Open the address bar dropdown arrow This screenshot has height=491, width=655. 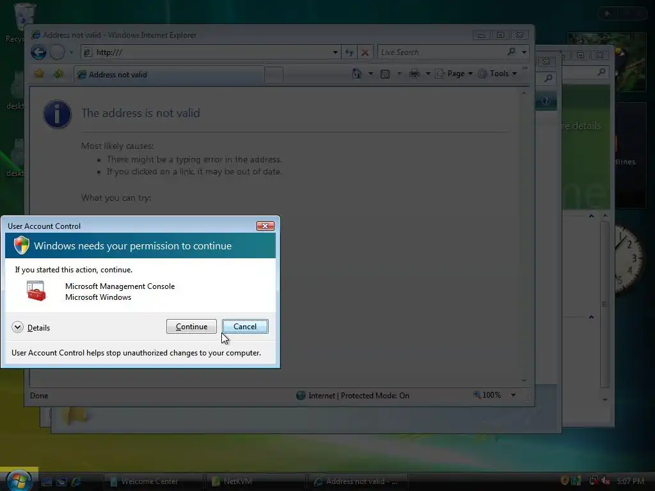[335, 52]
